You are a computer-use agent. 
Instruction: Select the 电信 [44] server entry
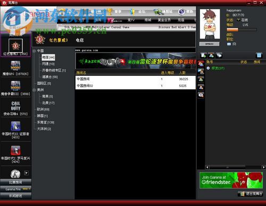(48, 57)
